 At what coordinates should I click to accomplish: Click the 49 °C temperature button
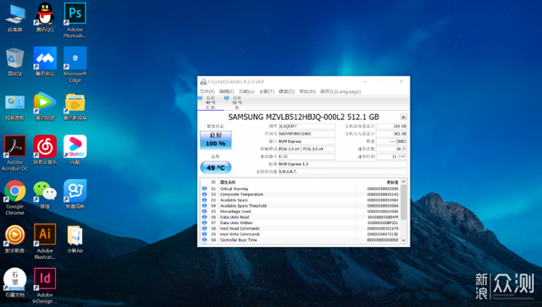pos(216,167)
